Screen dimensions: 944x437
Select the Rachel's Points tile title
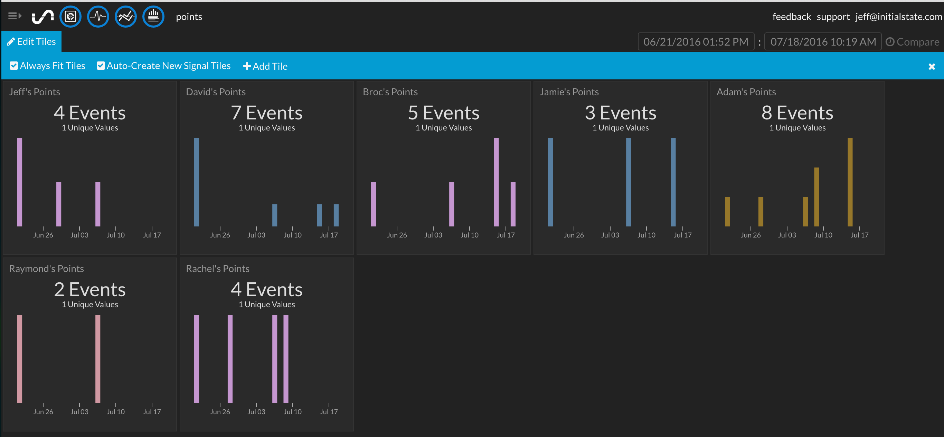click(218, 269)
